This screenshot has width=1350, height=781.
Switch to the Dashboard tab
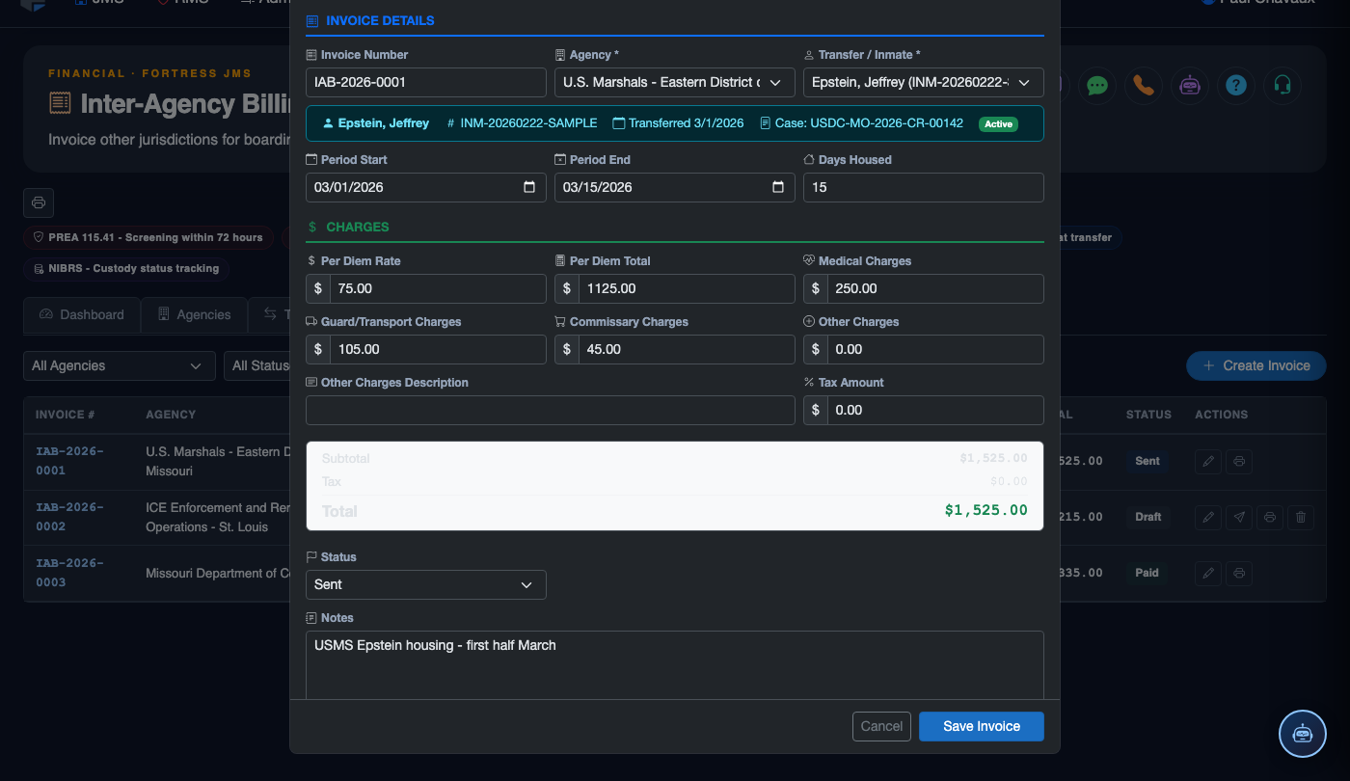coord(82,314)
